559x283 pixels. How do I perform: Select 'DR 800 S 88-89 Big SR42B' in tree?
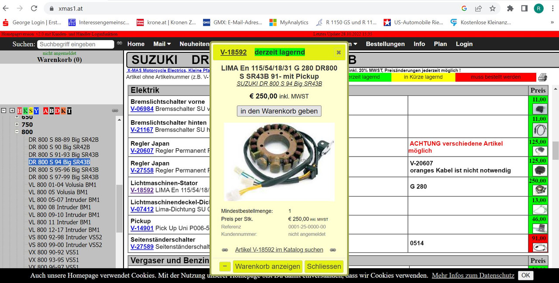click(64, 140)
